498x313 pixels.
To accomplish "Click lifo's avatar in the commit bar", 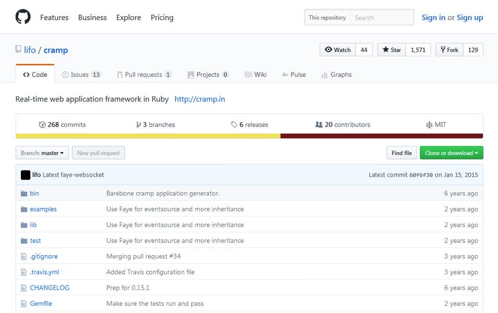I will click(x=26, y=175).
